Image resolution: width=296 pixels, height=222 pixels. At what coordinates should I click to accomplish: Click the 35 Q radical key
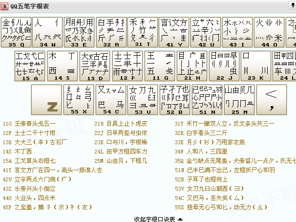click(16, 32)
